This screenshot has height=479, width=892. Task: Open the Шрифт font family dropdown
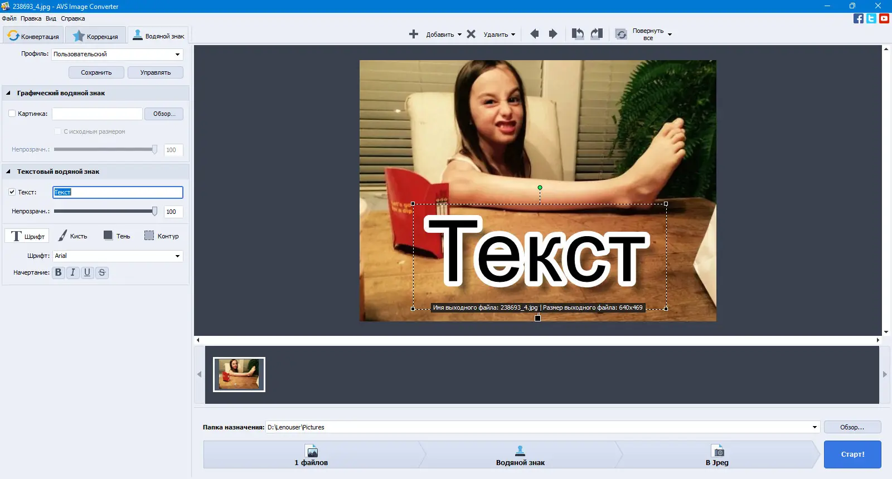click(x=118, y=256)
